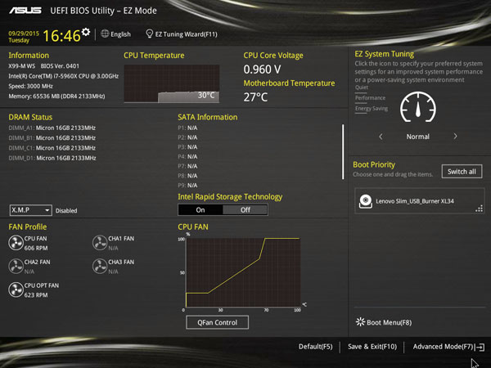Click SATA P1: N/A entry
Screen dimensions: 491x368
pyautogui.click(x=187, y=128)
